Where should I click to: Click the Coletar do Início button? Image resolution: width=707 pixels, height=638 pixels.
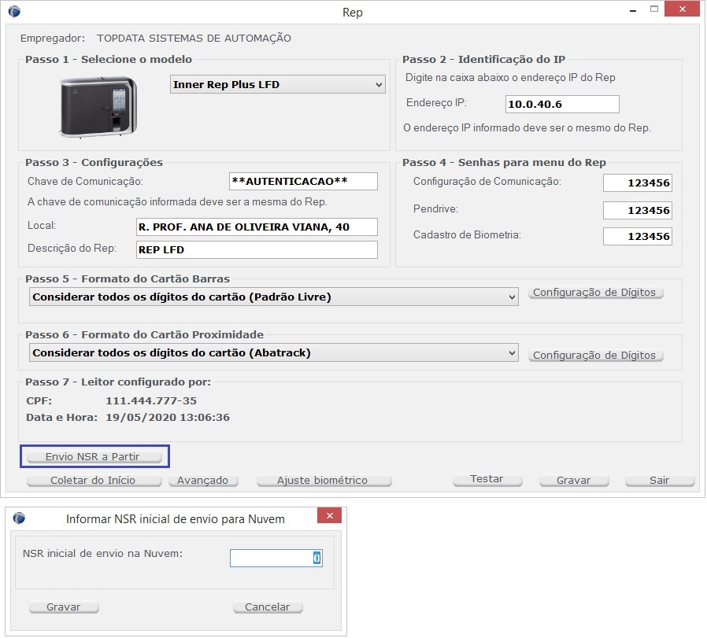pos(94,481)
